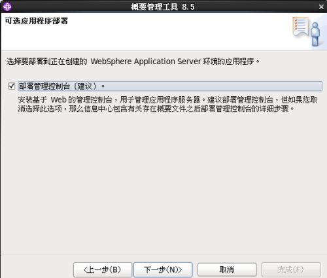The height and width of the screenshot is (278, 327).
Task: Click the WebSphere Application Server instruction text
Action: point(133,61)
